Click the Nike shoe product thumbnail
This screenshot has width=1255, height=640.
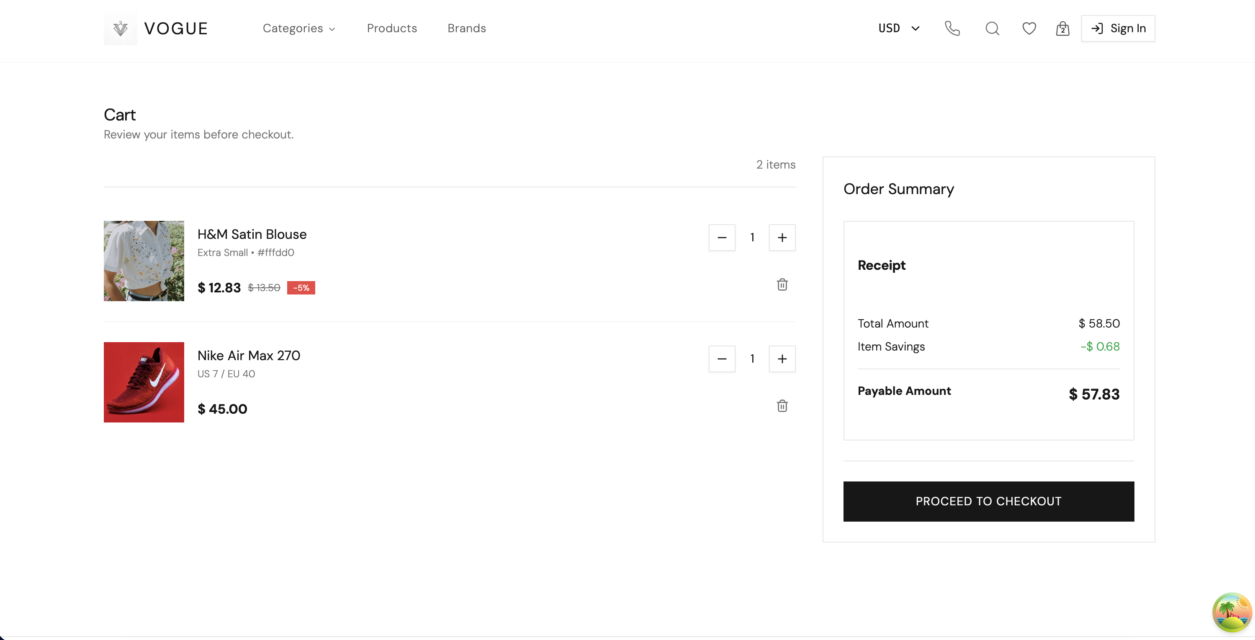(144, 382)
